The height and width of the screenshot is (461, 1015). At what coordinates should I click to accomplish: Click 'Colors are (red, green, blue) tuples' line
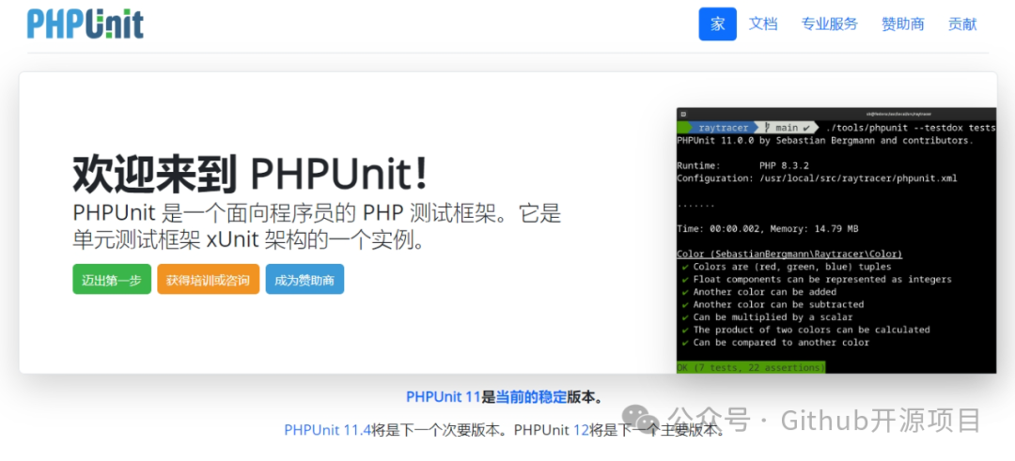pos(787,267)
